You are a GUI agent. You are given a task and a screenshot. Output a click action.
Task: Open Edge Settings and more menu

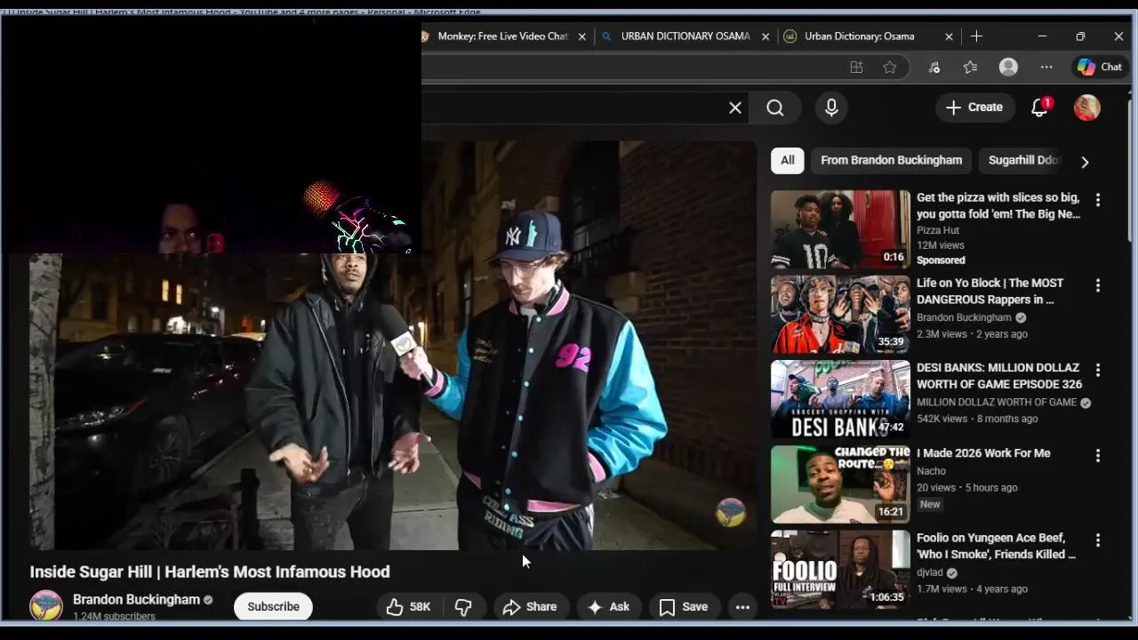(x=1046, y=67)
